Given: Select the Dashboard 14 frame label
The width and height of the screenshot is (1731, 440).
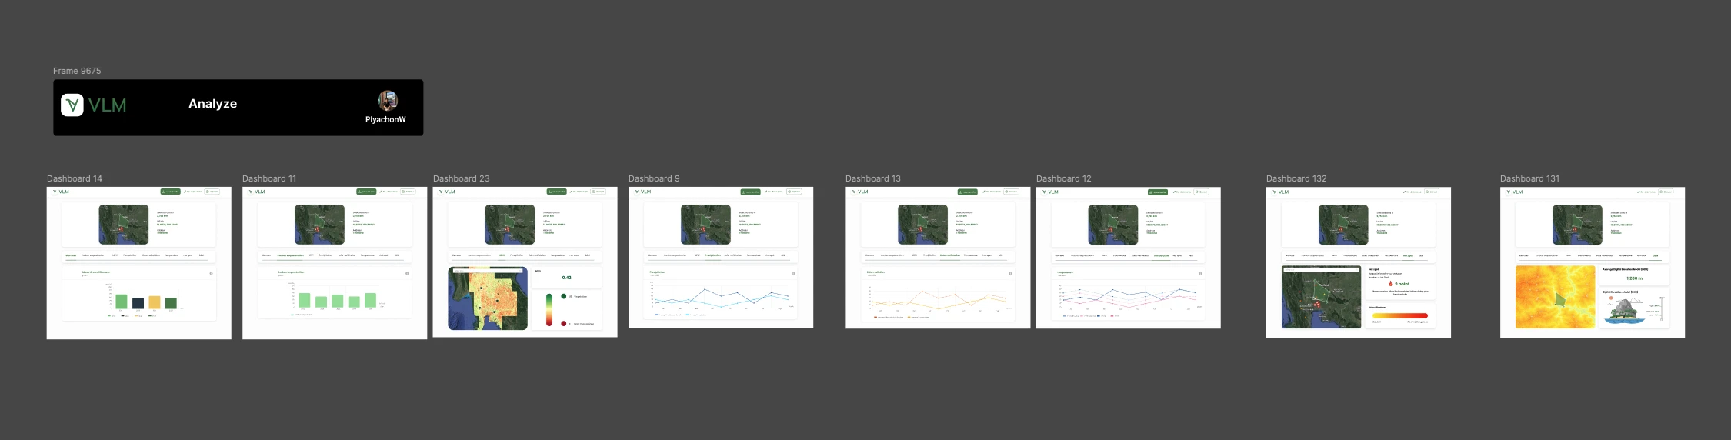Looking at the screenshot, I should [75, 178].
